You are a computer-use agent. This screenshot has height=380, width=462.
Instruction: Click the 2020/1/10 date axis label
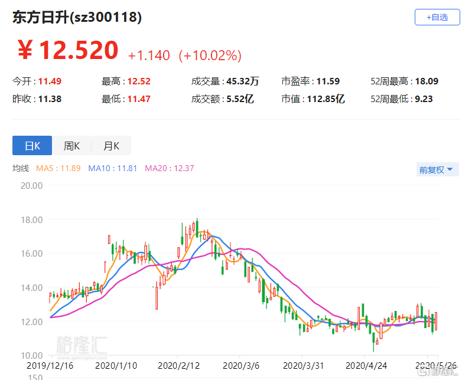[x=116, y=366]
